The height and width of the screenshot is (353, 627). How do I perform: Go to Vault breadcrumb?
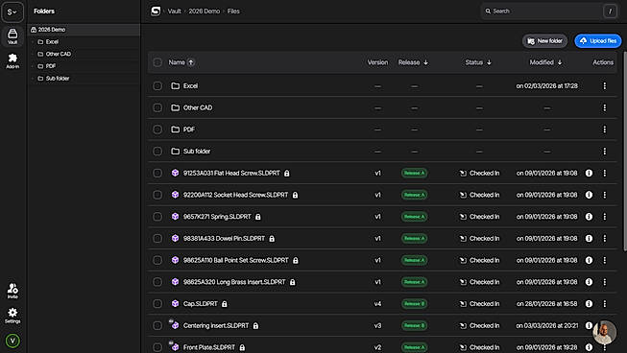click(175, 12)
